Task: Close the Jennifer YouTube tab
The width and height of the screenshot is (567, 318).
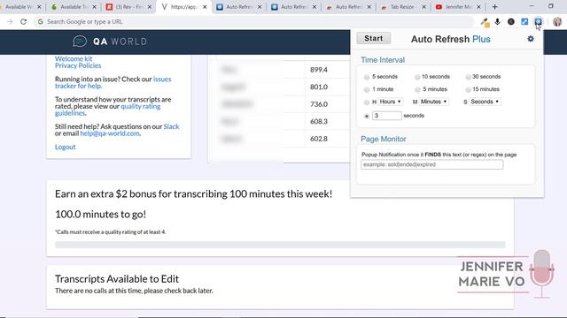Action: tap(478, 7)
